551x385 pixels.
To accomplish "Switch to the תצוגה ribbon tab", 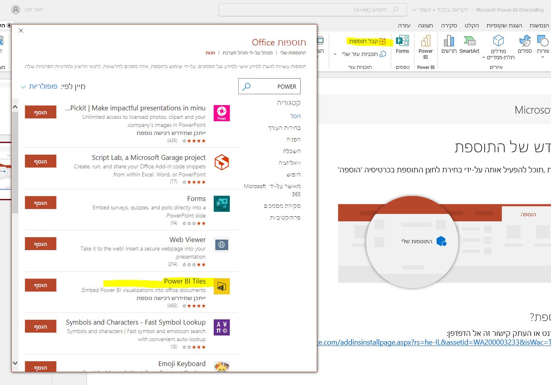I will [425, 25].
